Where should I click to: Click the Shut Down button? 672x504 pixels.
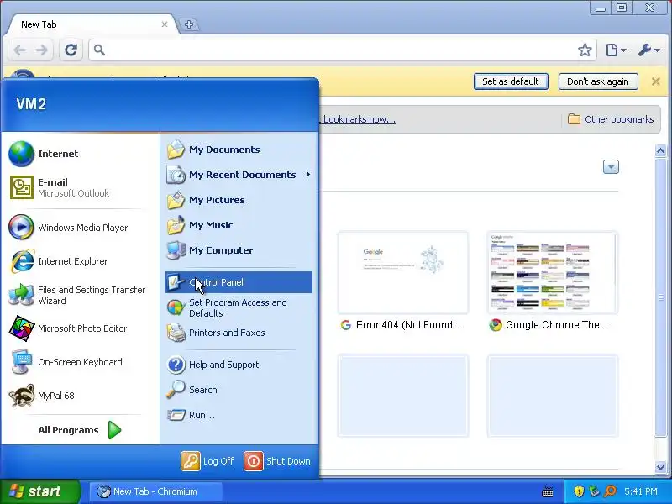coord(277,461)
